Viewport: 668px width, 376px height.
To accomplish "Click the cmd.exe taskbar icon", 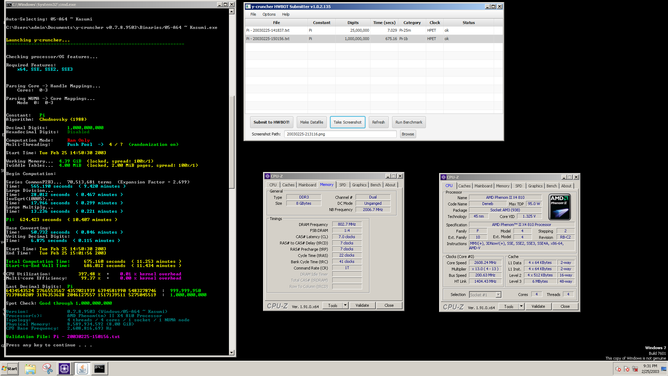I will tap(100, 369).
